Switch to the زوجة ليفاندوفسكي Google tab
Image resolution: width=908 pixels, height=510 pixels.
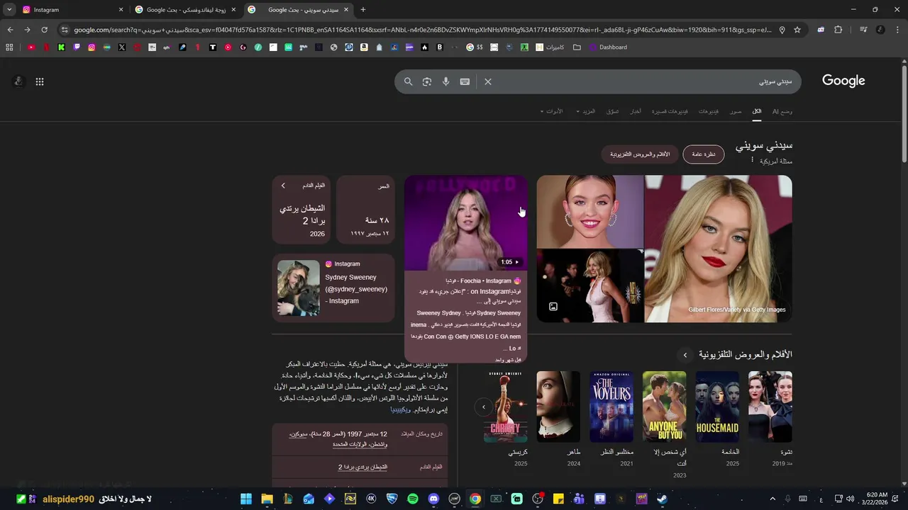186,10
